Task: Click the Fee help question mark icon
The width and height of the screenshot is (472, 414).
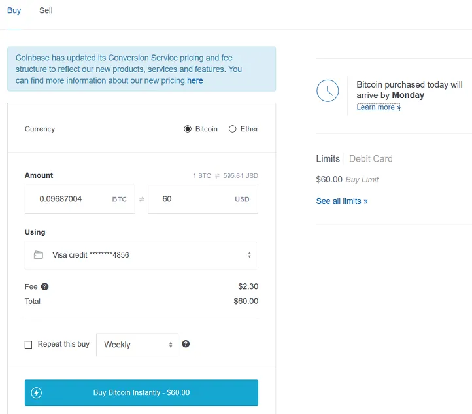Action: tap(45, 286)
